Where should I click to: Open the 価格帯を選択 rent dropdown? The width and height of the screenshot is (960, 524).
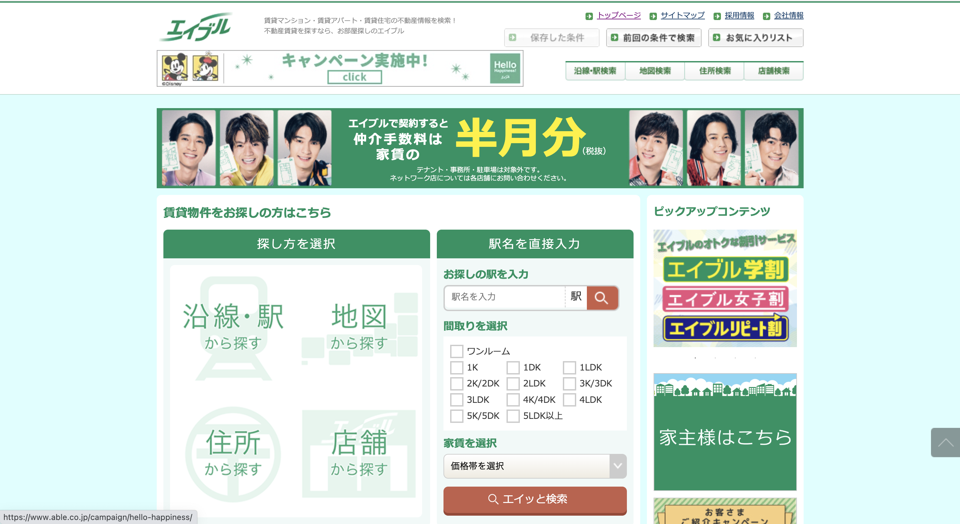click(x=535, y=466)
